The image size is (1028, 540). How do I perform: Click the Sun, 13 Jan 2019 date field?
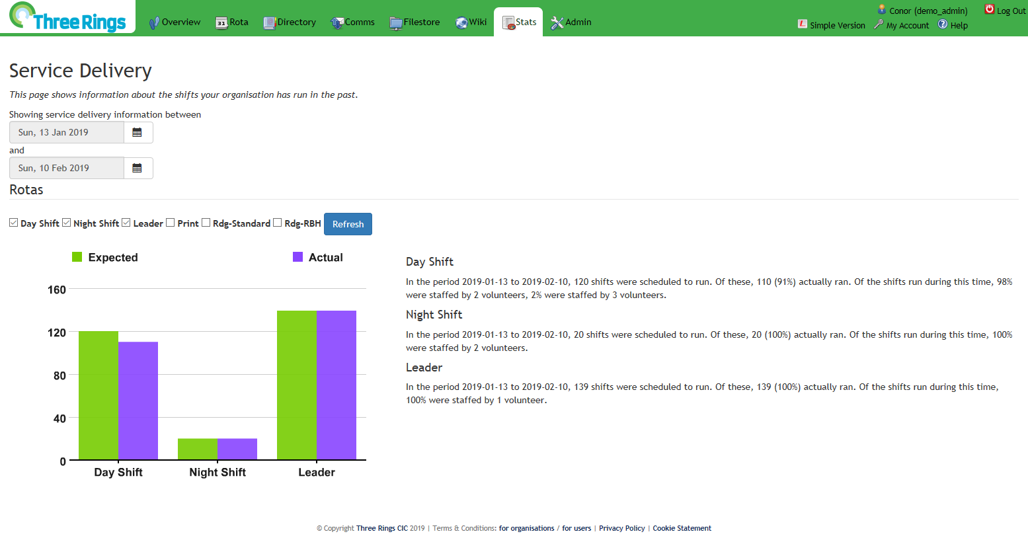(x=67, y=132)
